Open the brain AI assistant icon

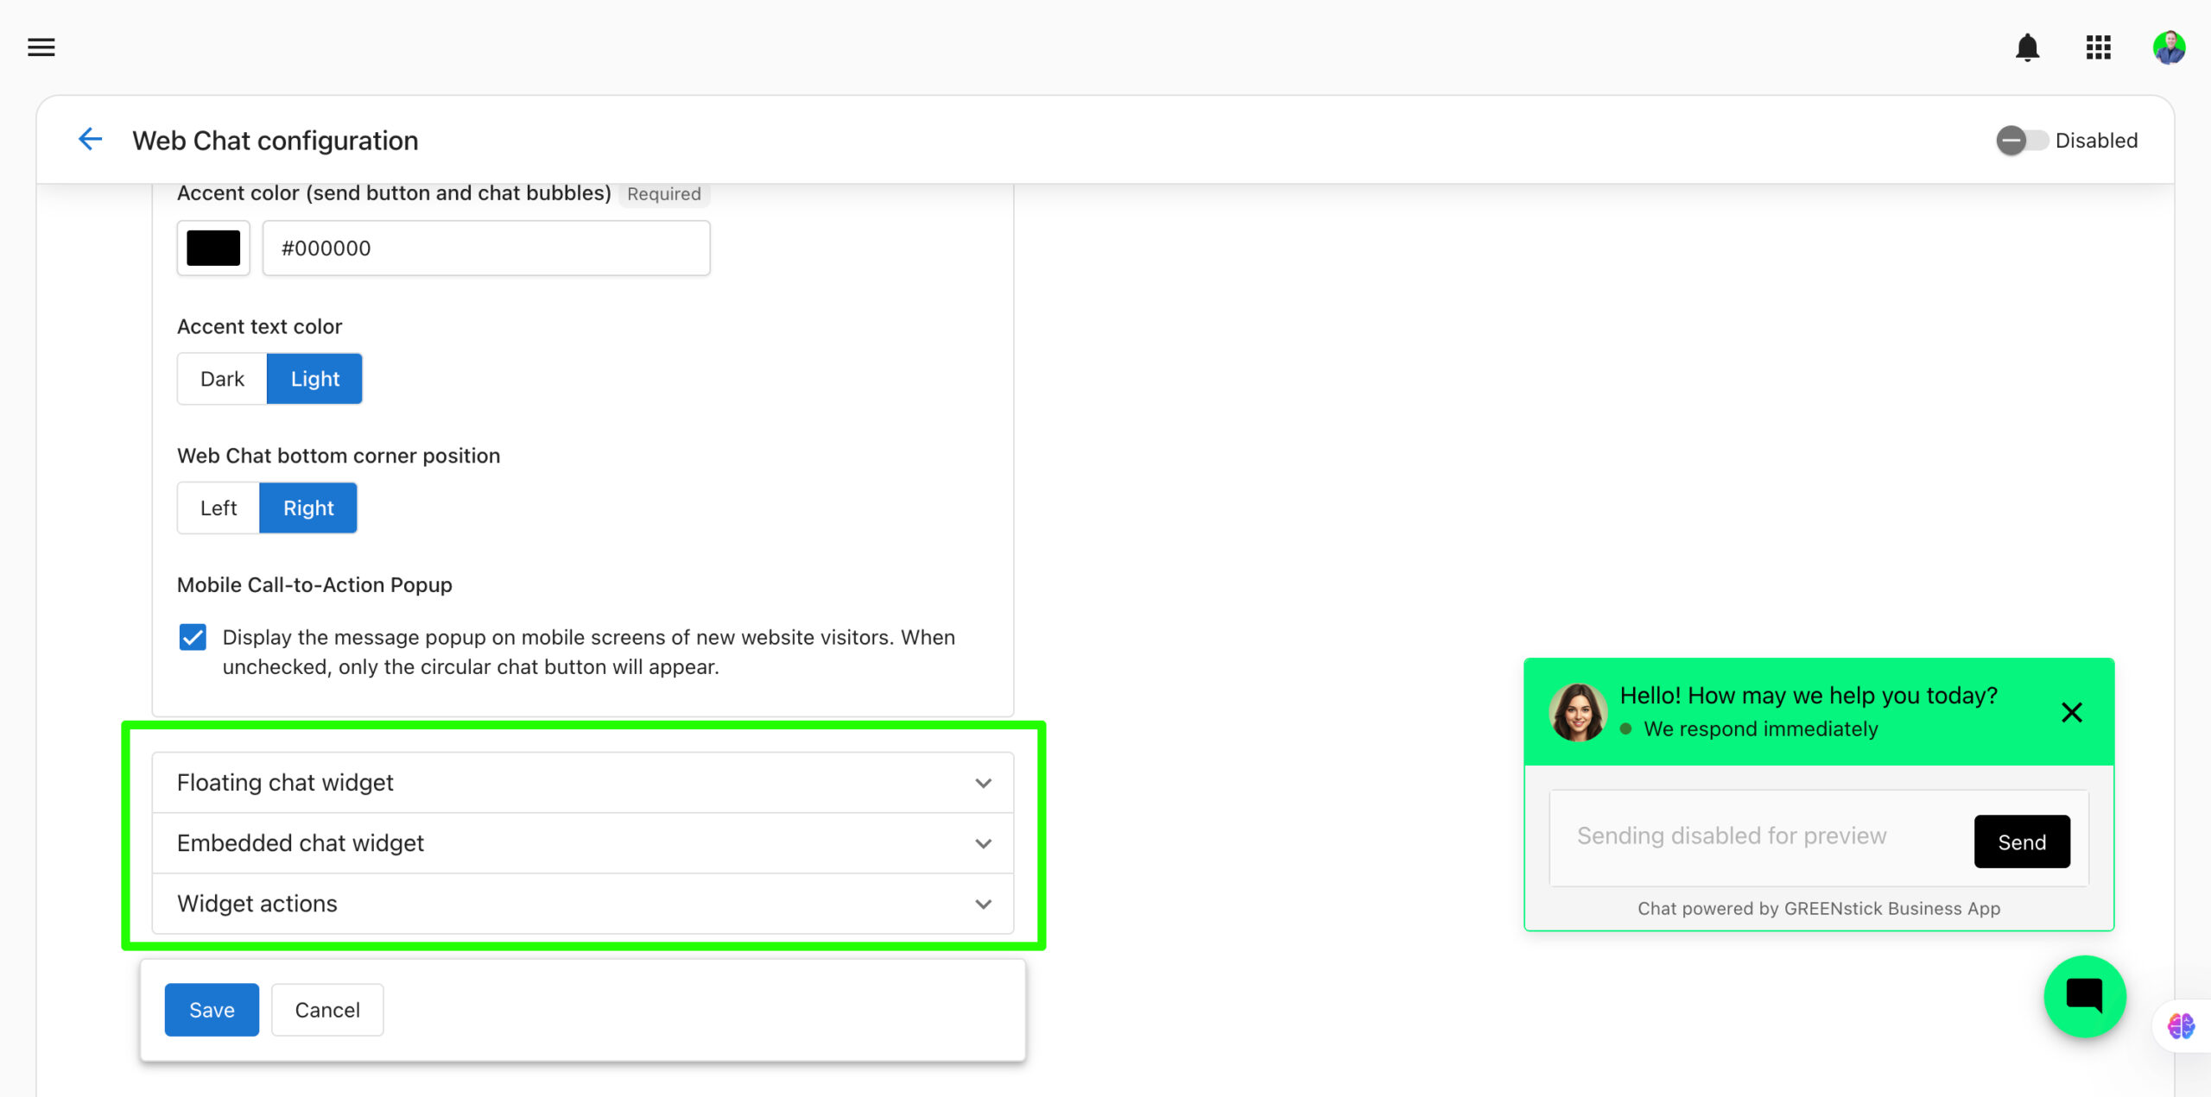[2181, 1025]
